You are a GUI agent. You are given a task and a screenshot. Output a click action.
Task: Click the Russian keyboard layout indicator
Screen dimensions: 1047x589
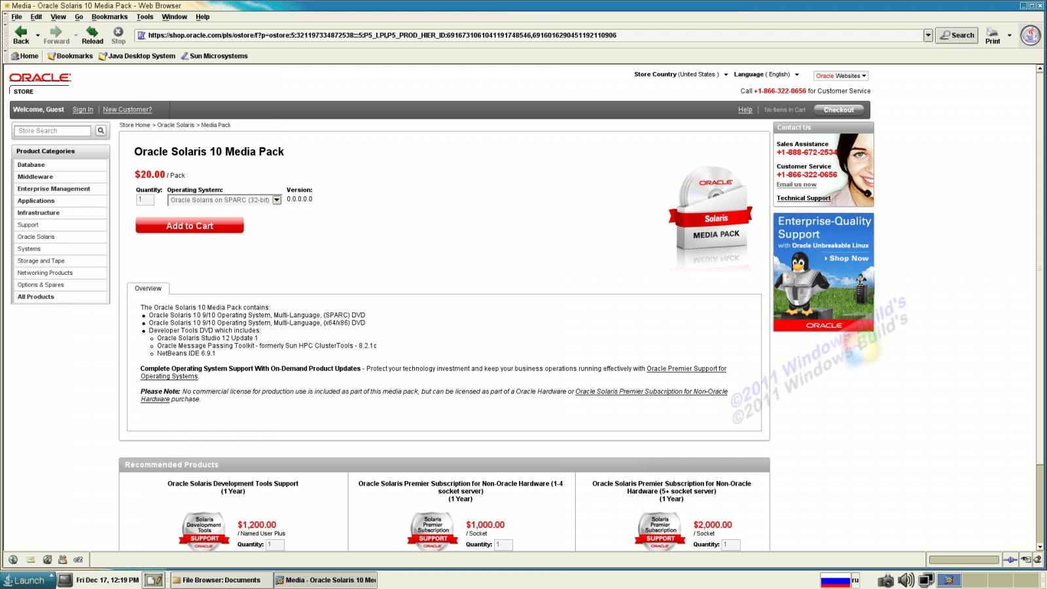click(840, 580)
